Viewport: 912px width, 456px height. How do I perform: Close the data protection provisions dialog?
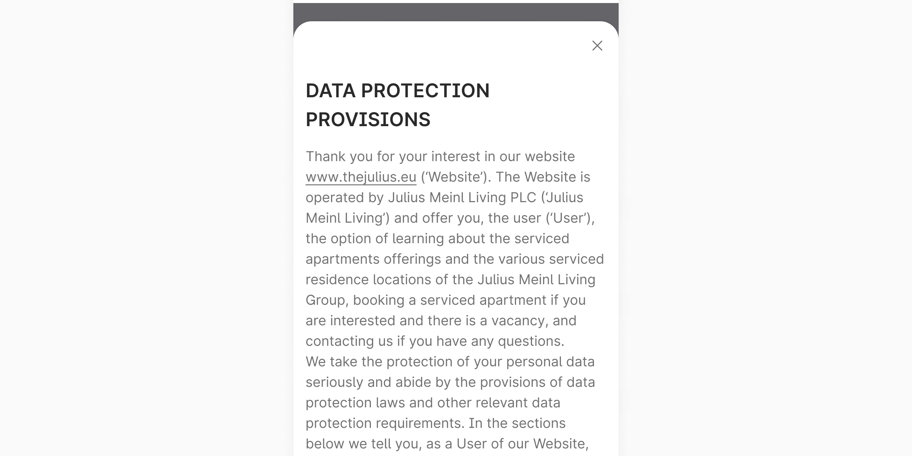tap(597, 46)
